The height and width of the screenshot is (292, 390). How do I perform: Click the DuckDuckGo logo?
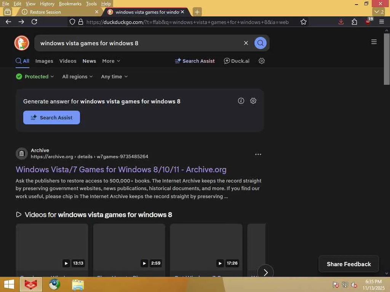[x=22, y=43]
